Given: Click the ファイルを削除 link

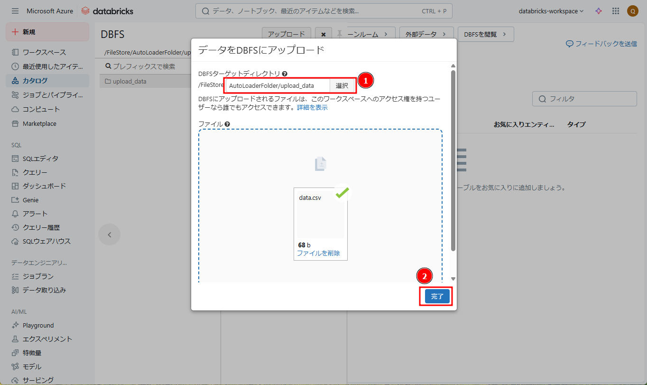Looking at the screenshot, I should [318, 253].
